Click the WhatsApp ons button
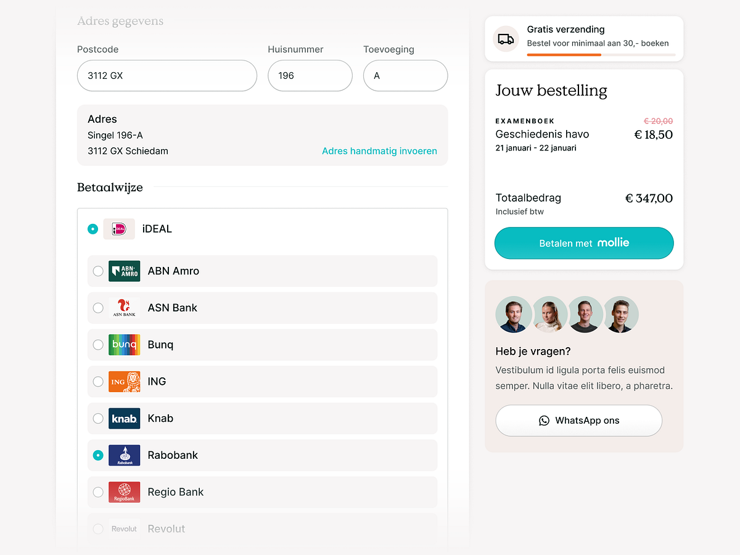The width and height of the screenshot is (740, 555). pos(578,421)
